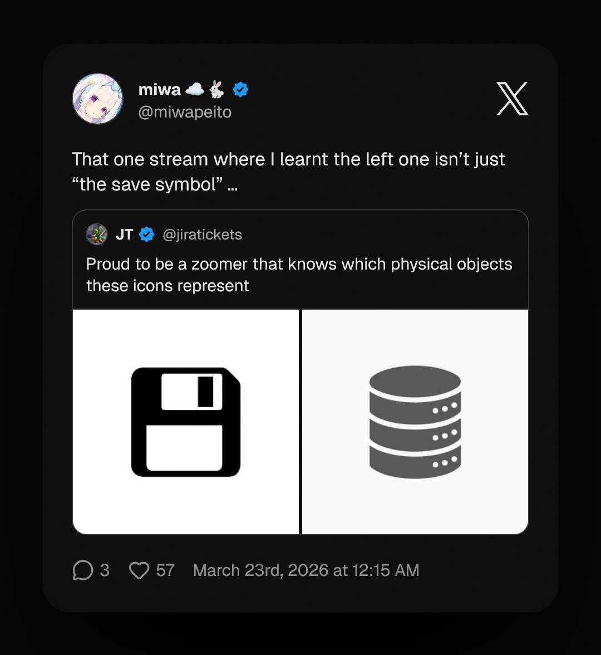The width and height of the screenshot is (601, 655).
Task: Click the X logo icon
Action: click(512, 99)
